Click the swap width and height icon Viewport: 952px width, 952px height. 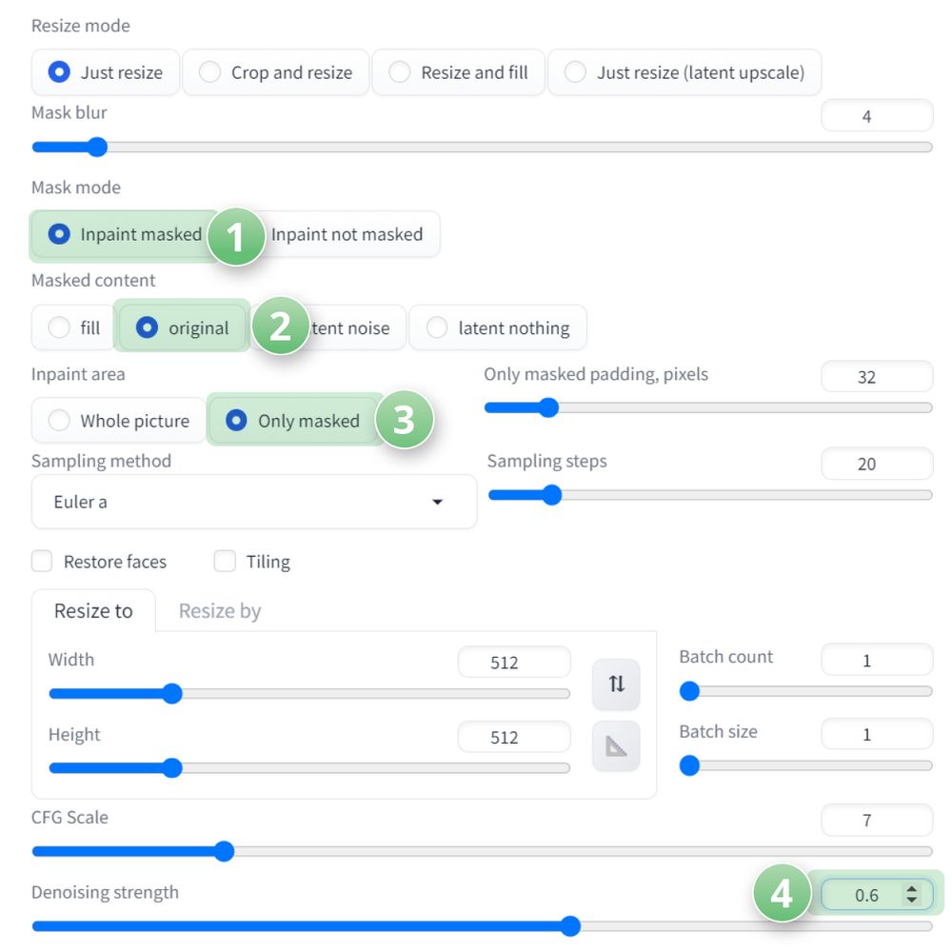click(x=616, y=684)
